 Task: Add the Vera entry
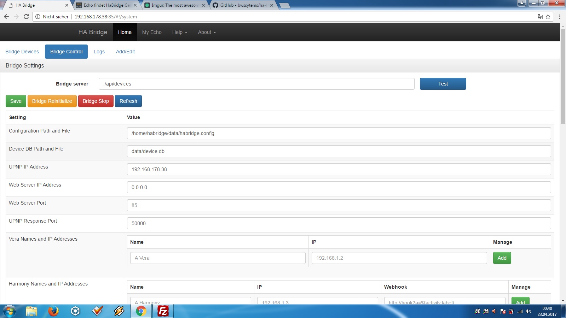[x=502, y=258]
